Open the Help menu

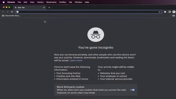[87, 2]
